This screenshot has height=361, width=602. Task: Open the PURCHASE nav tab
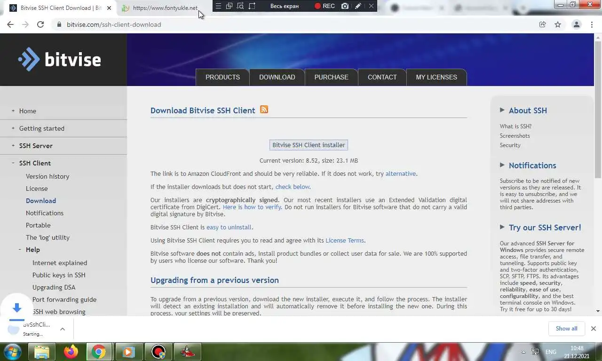pyautogui.click(x=331, y=77)
